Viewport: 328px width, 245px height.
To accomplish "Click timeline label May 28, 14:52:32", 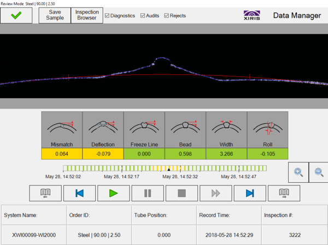I will (180, 177).
